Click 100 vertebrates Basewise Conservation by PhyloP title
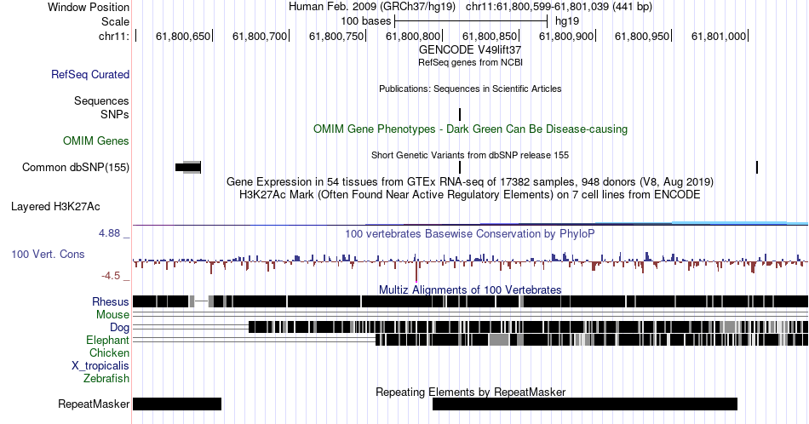The width and height of the screenshot is (809, 424). 470,233
